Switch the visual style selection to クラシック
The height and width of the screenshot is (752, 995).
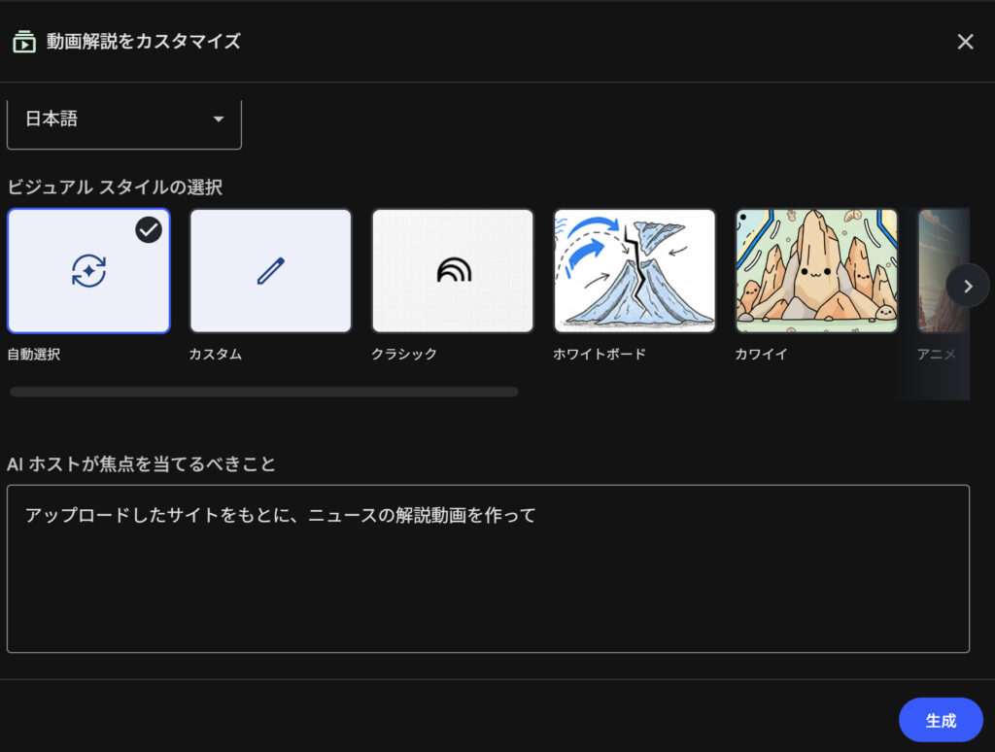pyautogui.click(x=453, y=270)
